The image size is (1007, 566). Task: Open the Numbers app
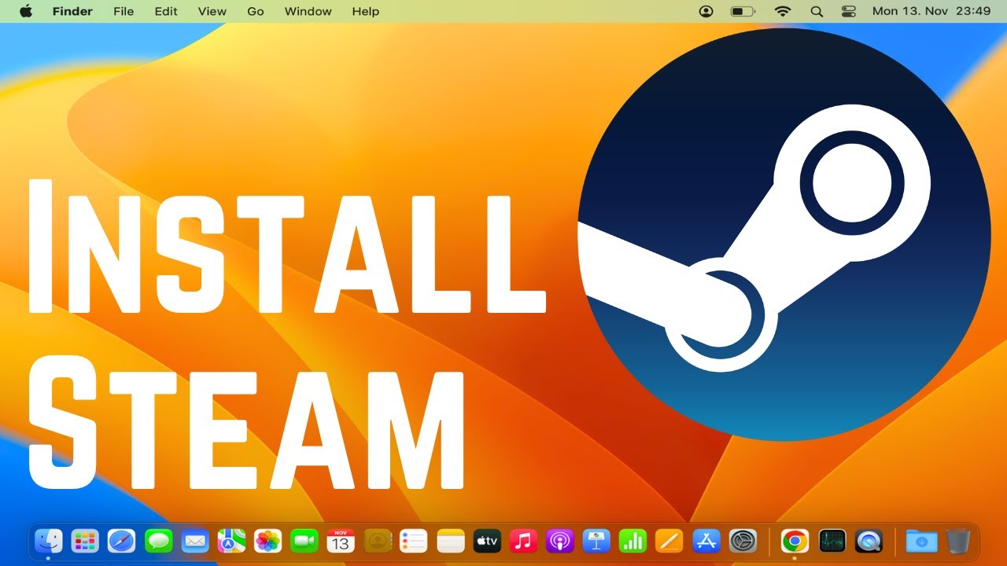pyautogui.click(x=633, y=541)
